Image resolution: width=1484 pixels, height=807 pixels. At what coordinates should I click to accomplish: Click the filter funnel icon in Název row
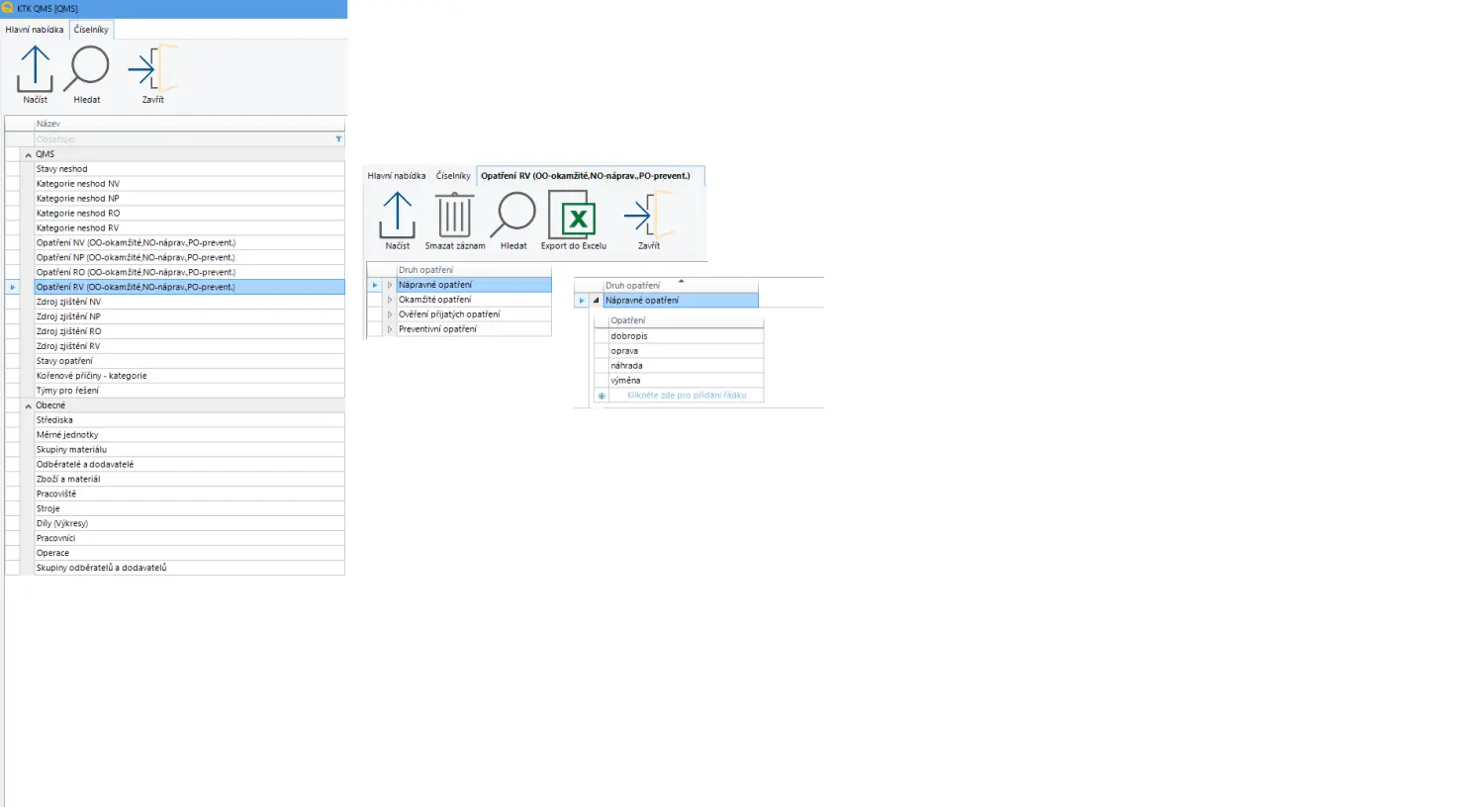(338, 139)
